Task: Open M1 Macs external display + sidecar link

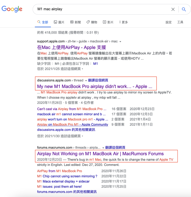Action: pyautogui.click(x=63, y=181)
